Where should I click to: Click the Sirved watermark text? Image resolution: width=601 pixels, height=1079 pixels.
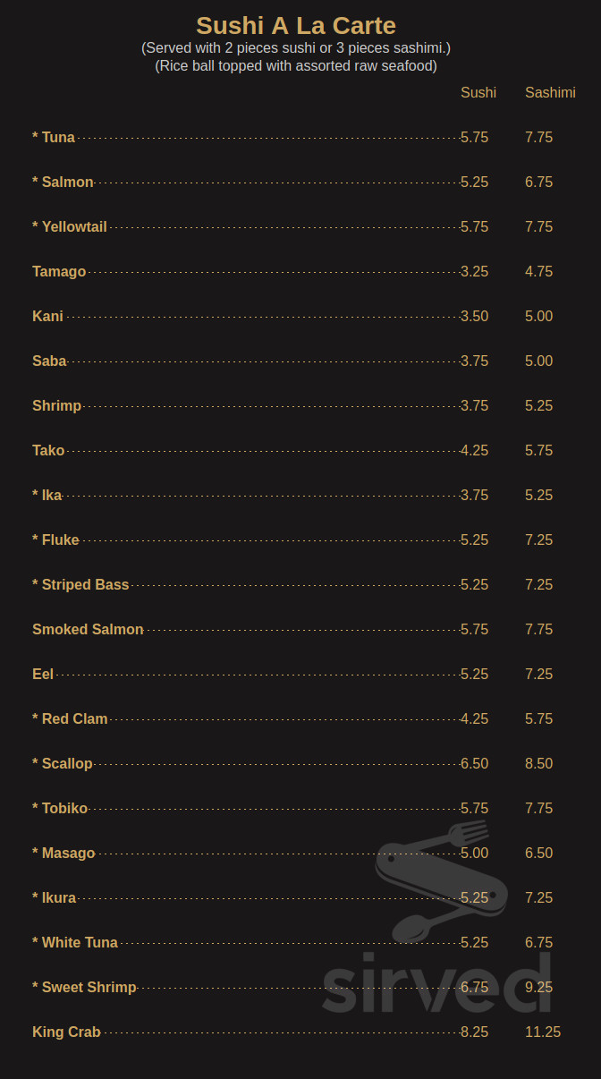click(436, 984)
